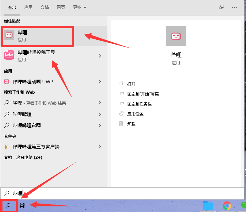Screen dimensions: 246x212
Task: Select the 哔哩哔哩官网 search suggestion
Action: click(x=27, y=126)
